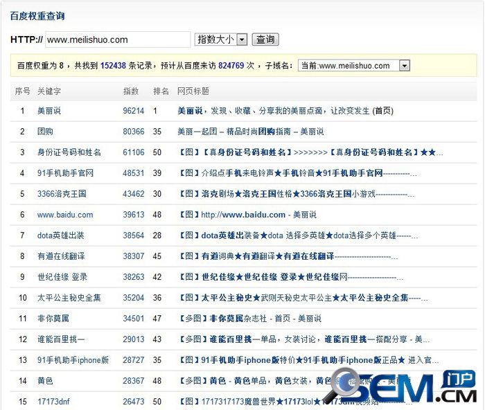Open keyword link 91手机助手iphone版
The width and height of the screenshot is (485, 410).
click(x=73, y=360)
